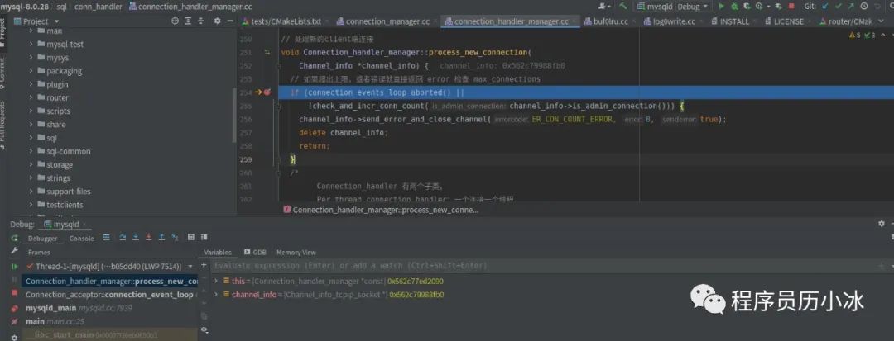Resume program in debug side panel
Image resolution: width=894 pixels, height=341 pixels.
coord(14,266)
